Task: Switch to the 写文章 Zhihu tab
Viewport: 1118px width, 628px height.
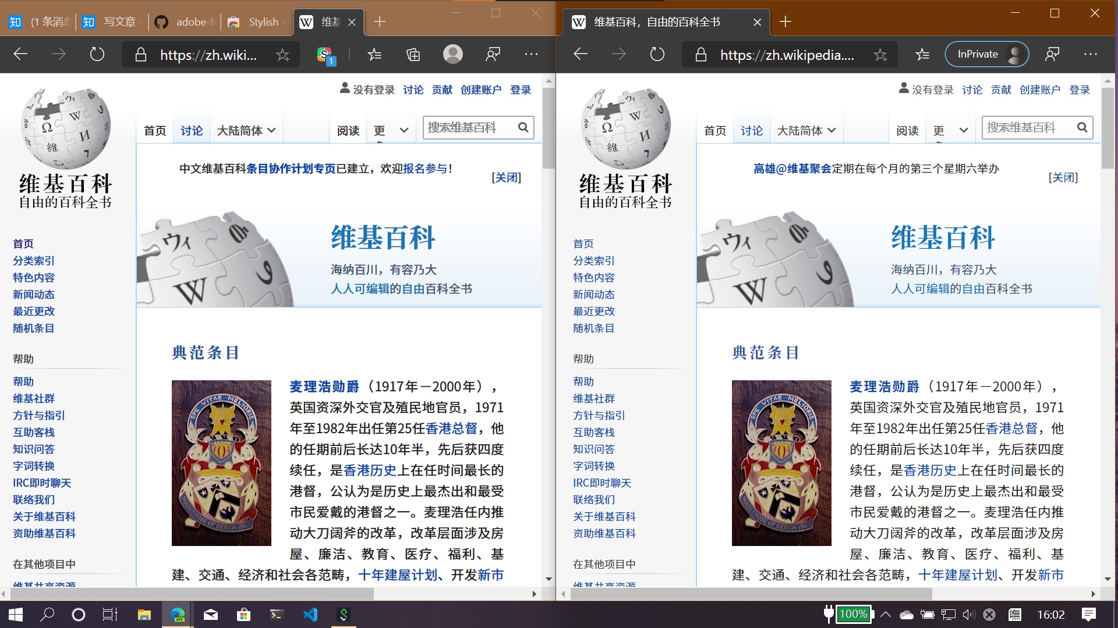Action: click(111, 22)
